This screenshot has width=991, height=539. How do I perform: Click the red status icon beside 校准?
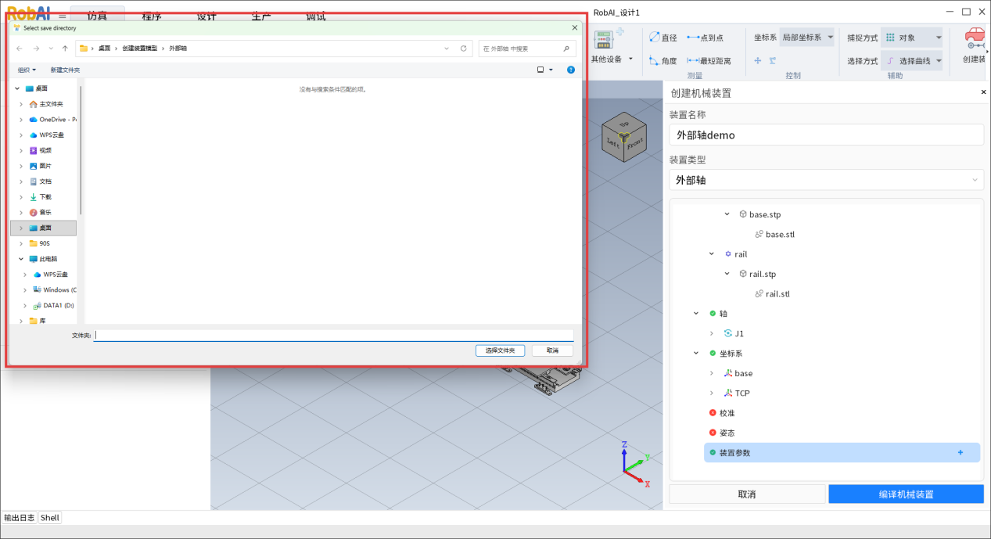[713, 413]
